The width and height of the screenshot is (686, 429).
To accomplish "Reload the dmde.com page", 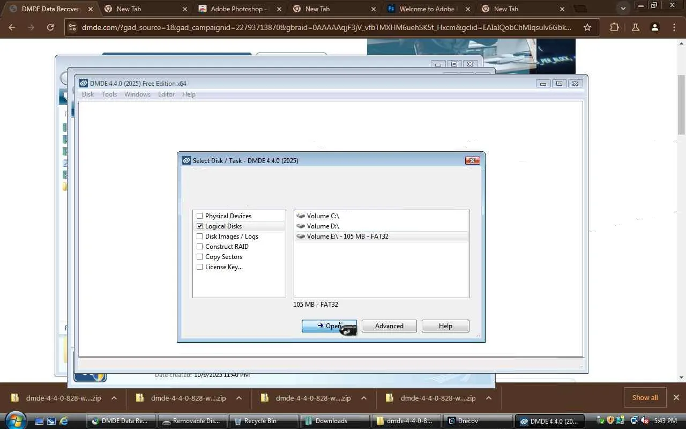I will coord(50,27).
